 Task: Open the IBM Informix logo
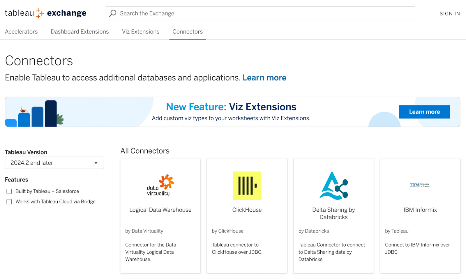[420, 185]
